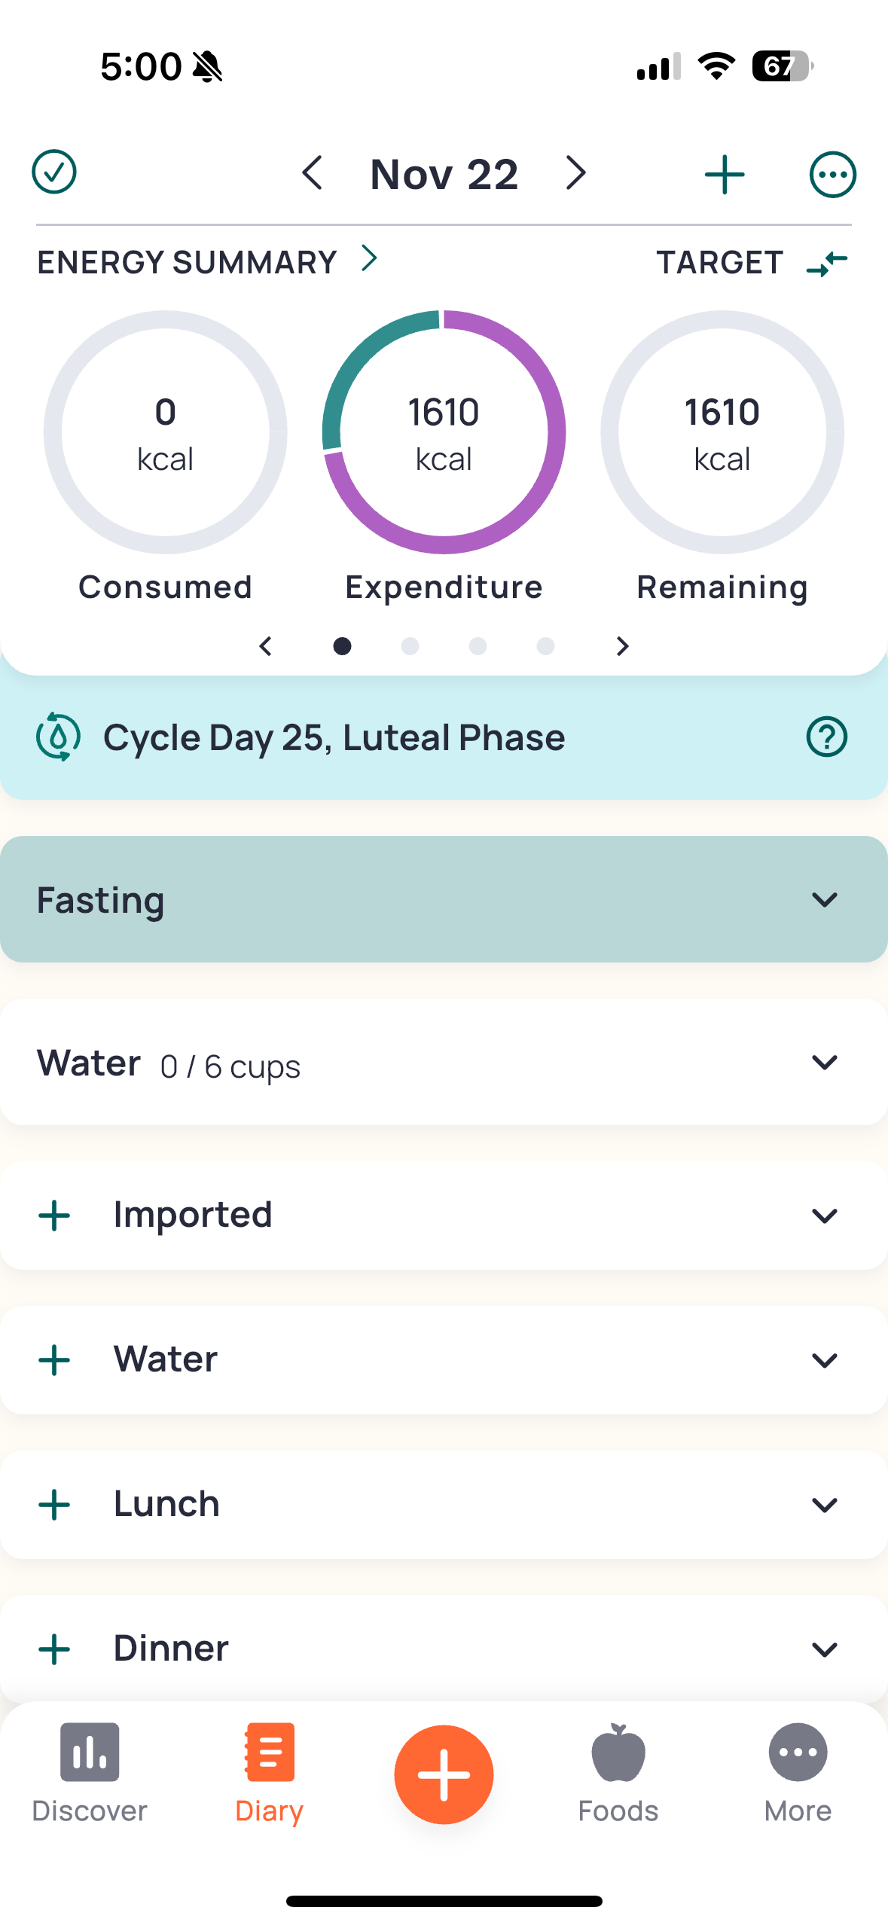Go to previous day arrow
Screen dimensions: 888x1925
312,173
